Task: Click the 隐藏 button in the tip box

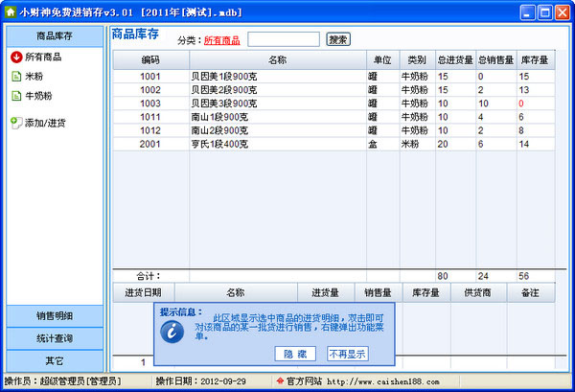Action: point(295,354)
